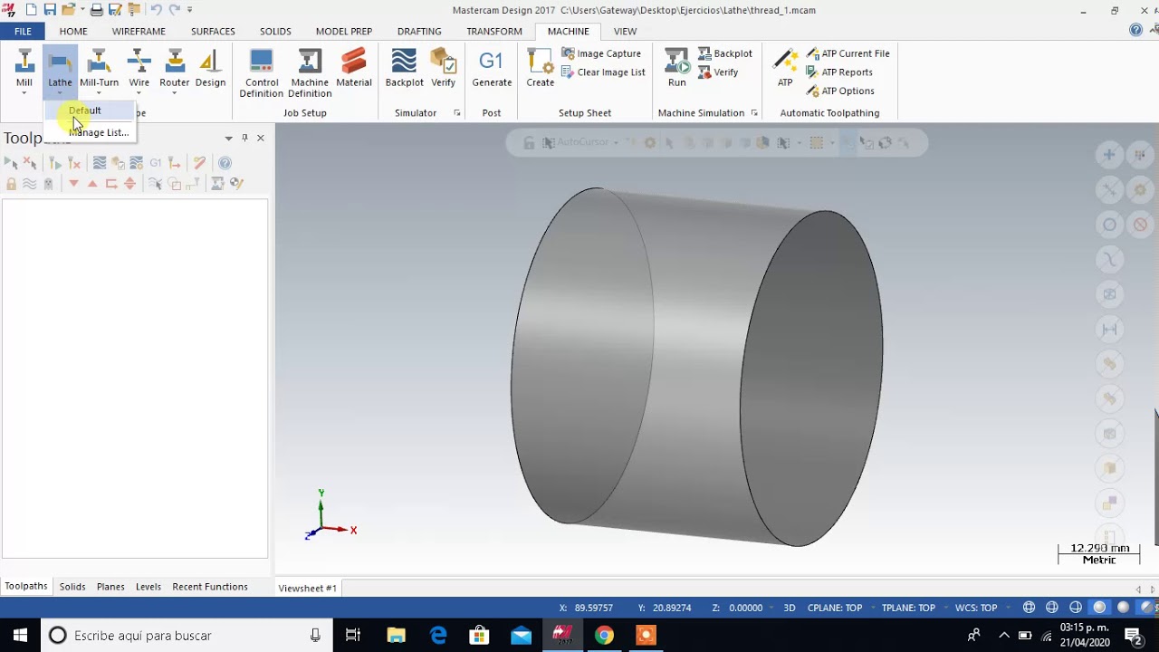Switch to the Solids manager tab
The width and height of the screenshot is (1159, 652).
tap(72, 587)
